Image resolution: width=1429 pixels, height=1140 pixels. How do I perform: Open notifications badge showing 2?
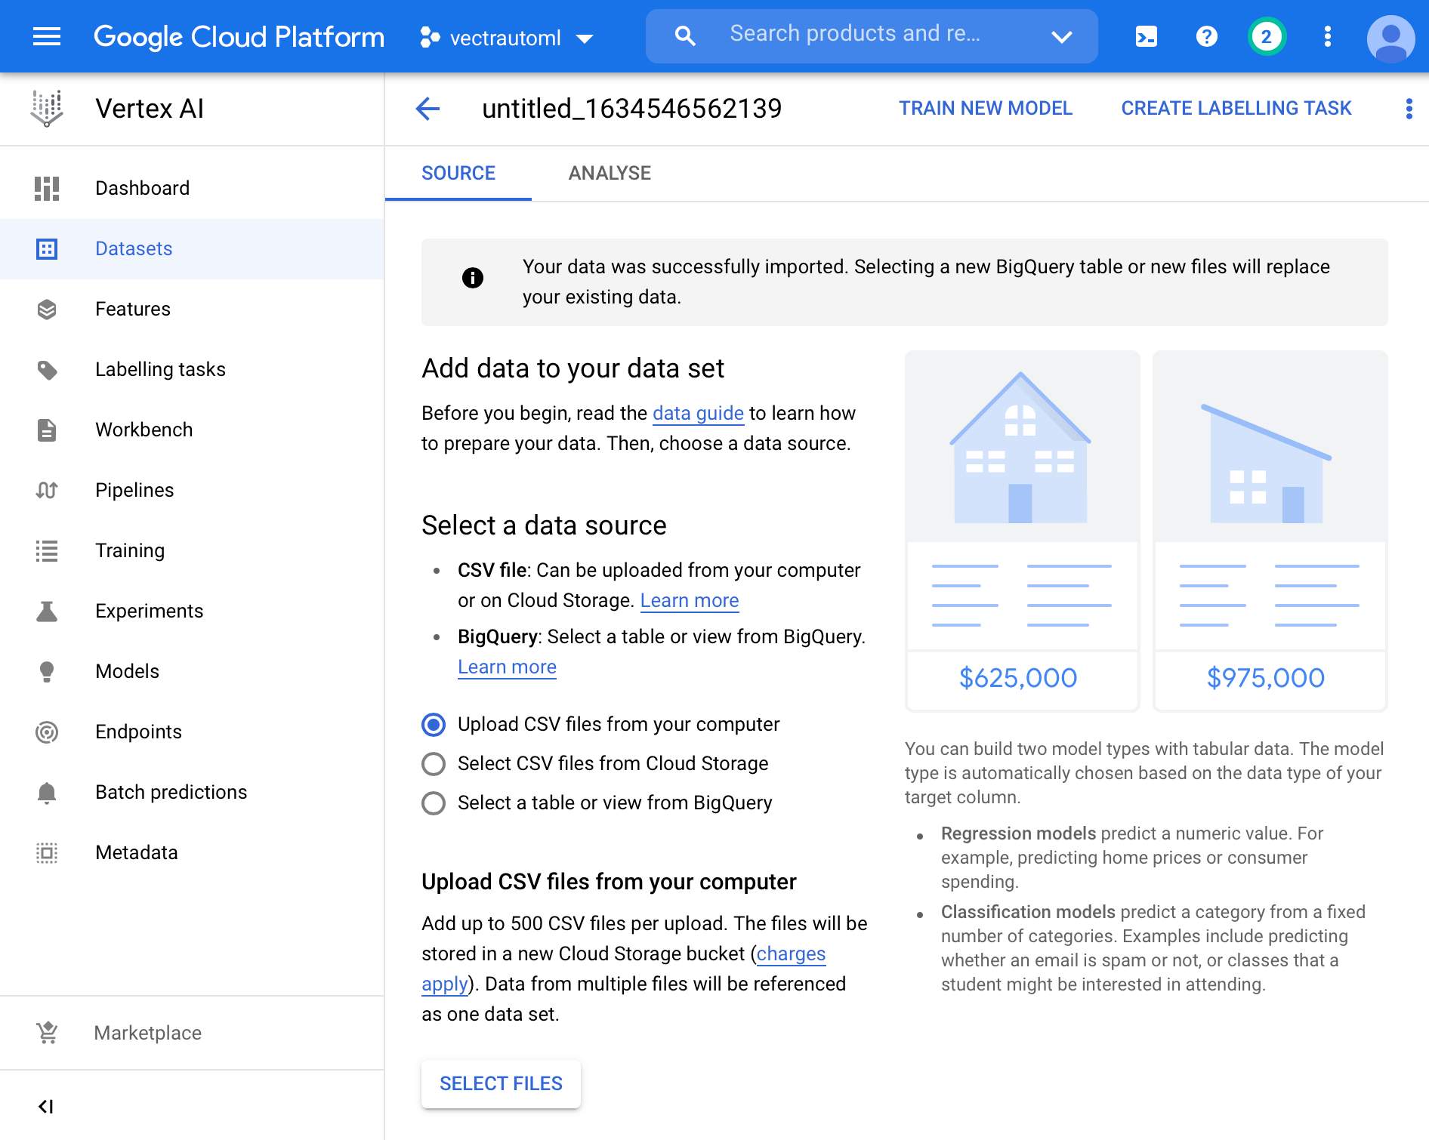[1267, 36]
